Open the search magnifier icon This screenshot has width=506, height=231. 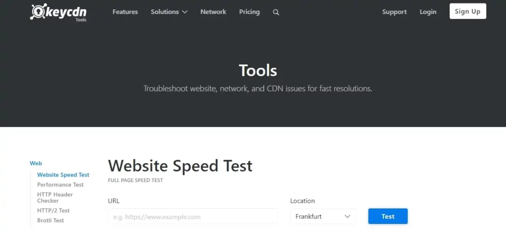pyautogui.click(x=276, y=12)
